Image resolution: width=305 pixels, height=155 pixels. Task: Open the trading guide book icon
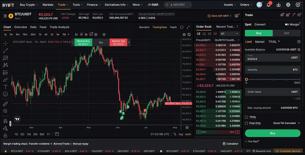pyautogui.click(x=236, y=16)
